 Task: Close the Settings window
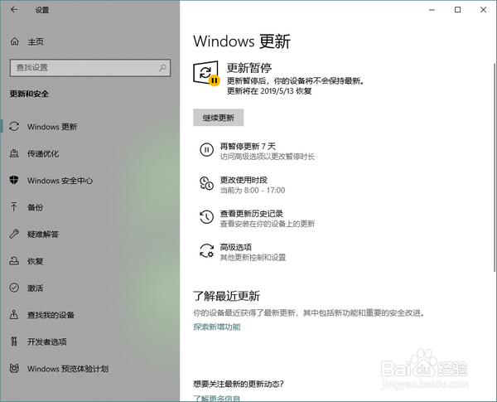(x=484, y=10)
